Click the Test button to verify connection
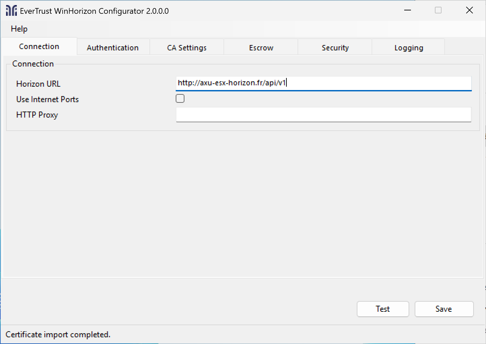Viewport: 486px width, 344px height. pos(383,309)
